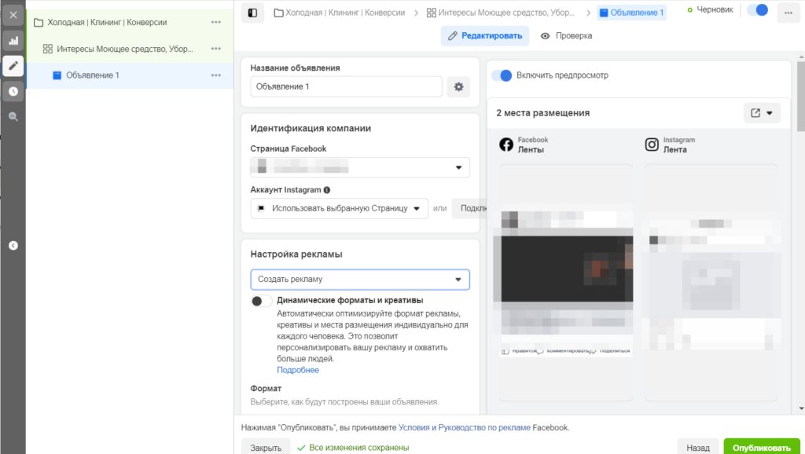Click the gear icon next to the ad name
This screenshot has height=454, width=805.
point(458,87)
